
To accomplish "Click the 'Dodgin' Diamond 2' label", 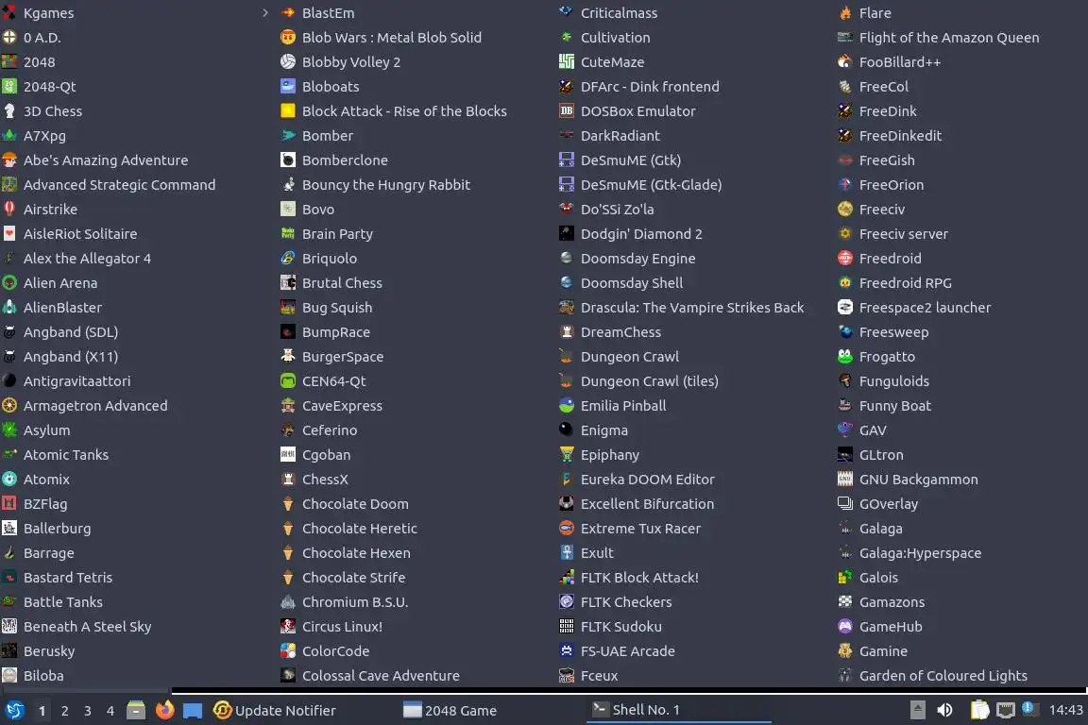I will (641, 234).
